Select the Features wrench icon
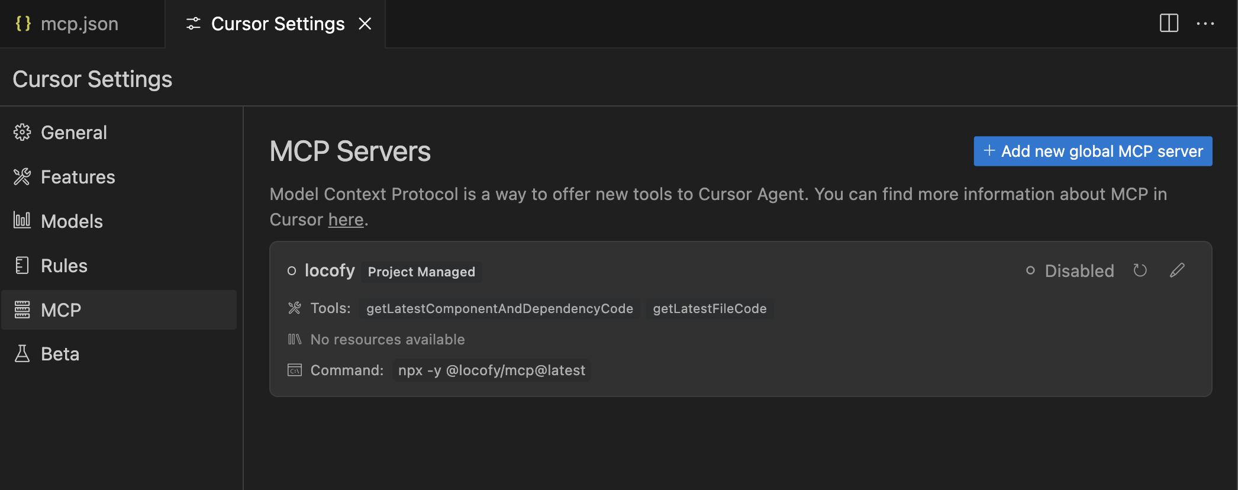Viewport: 1238px width, 490px height. (x=22, y=176)
